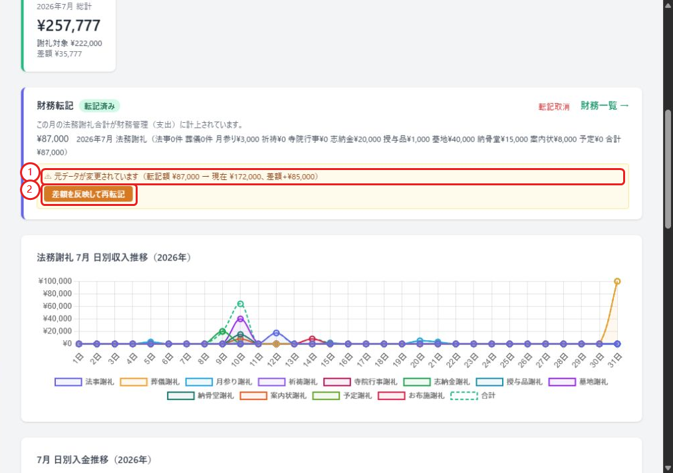Hide 月参り謝礼 series via legend
The image size is (673, 473).
tap(219, 382)
